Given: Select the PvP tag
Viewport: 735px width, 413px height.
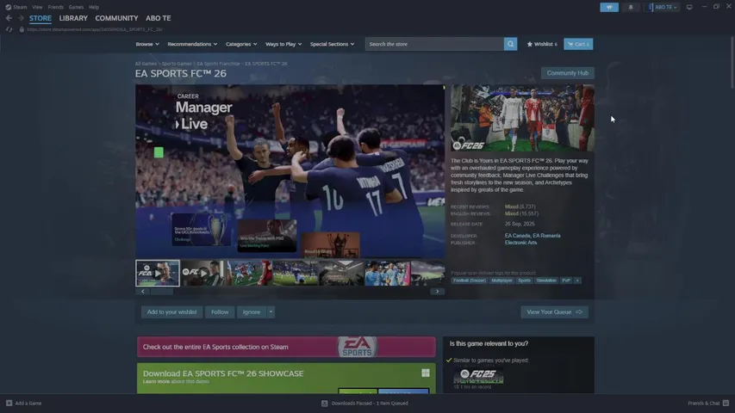Looking at the screenshot, I should [566, 280].
